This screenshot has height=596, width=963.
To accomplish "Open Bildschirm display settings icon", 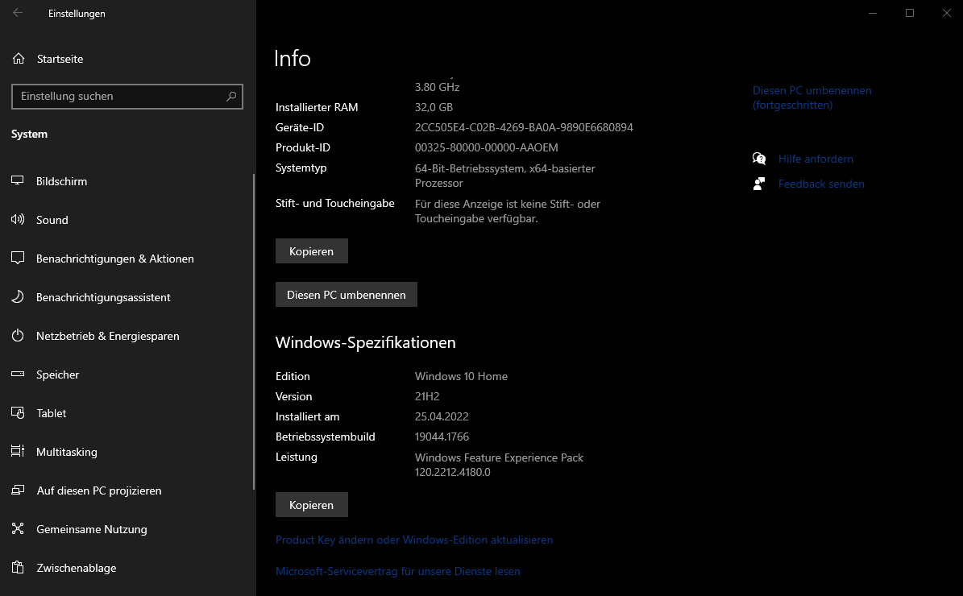I will click(x=18, y=181).
